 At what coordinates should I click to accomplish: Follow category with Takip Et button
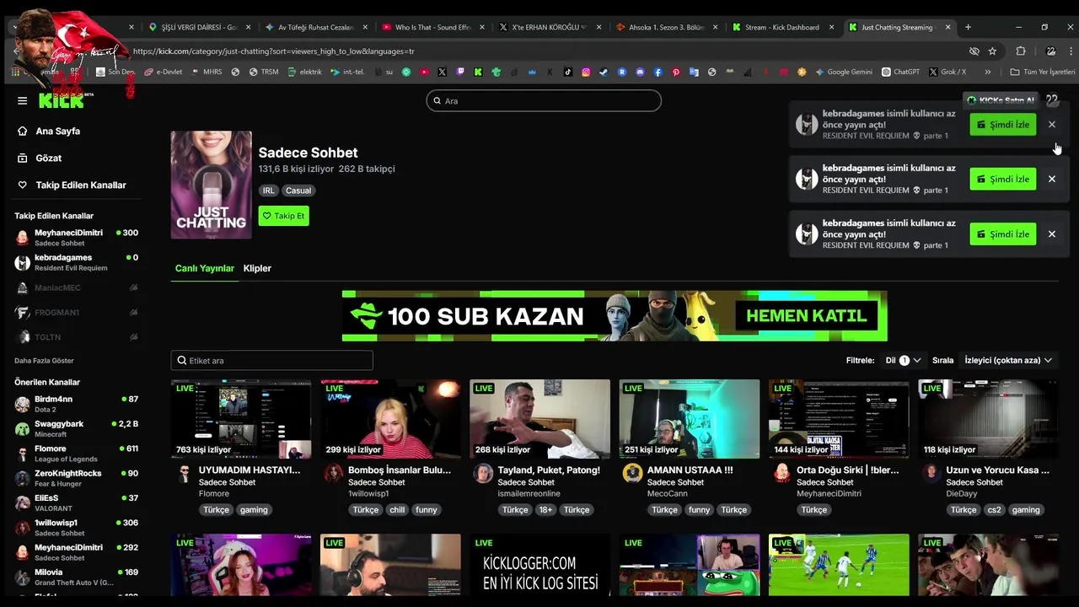(283, 216)
